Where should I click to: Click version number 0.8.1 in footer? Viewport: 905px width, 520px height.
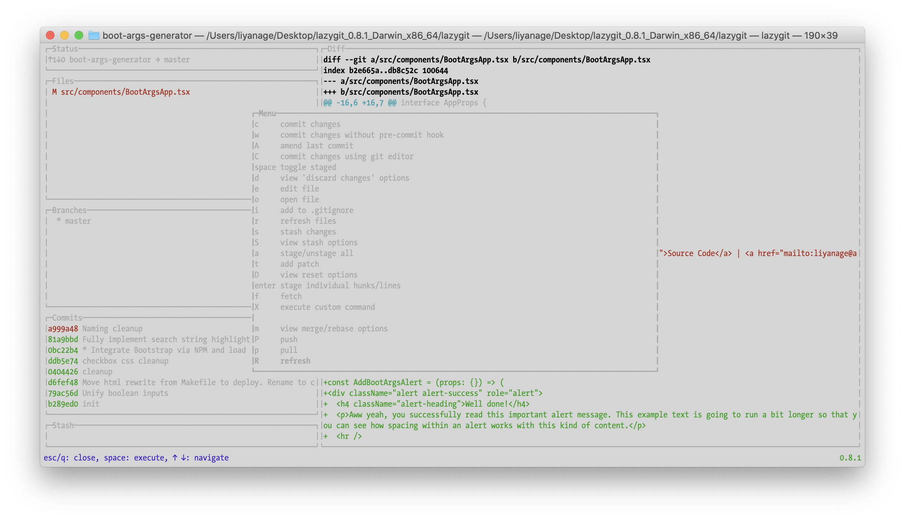point(850,458)
